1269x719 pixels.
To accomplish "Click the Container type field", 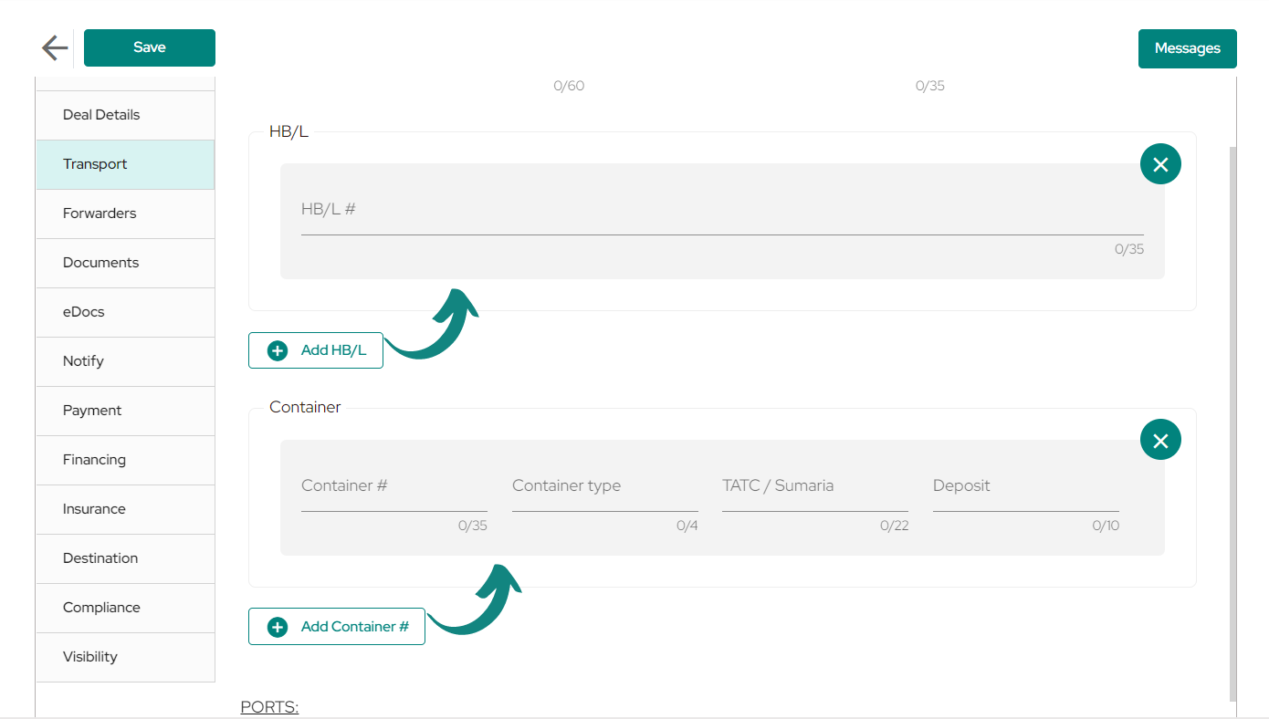I will click(x=604, y=488).
